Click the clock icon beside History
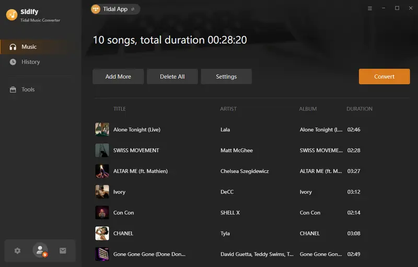This screenshot has height=267, width=418. 13,62
